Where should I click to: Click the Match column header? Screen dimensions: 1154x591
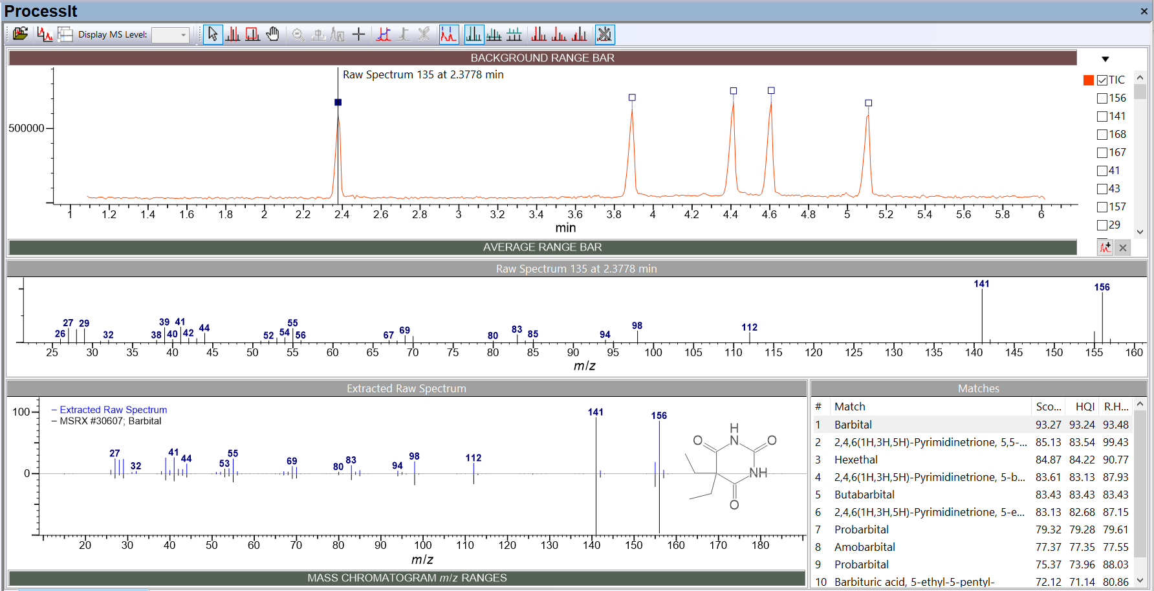coord(849,407)
